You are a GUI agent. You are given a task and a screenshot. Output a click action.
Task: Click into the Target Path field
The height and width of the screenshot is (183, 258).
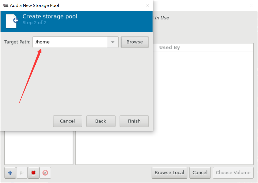coord(70,42)
